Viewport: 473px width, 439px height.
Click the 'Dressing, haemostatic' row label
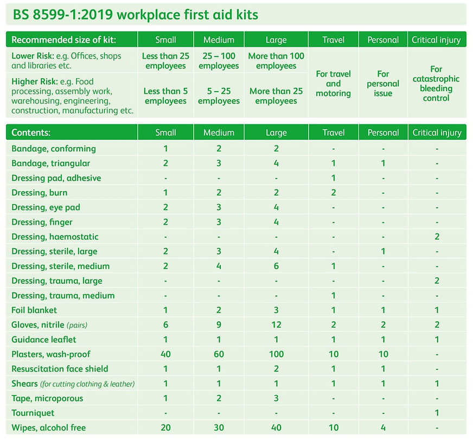[x=55, y=237]
